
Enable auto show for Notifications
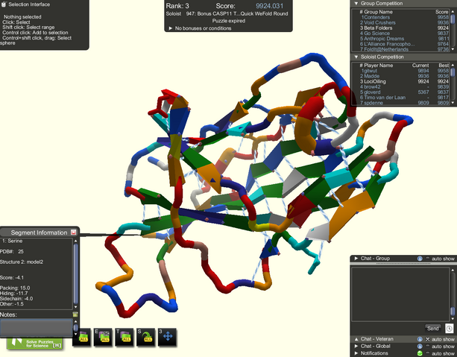(428, 353)
